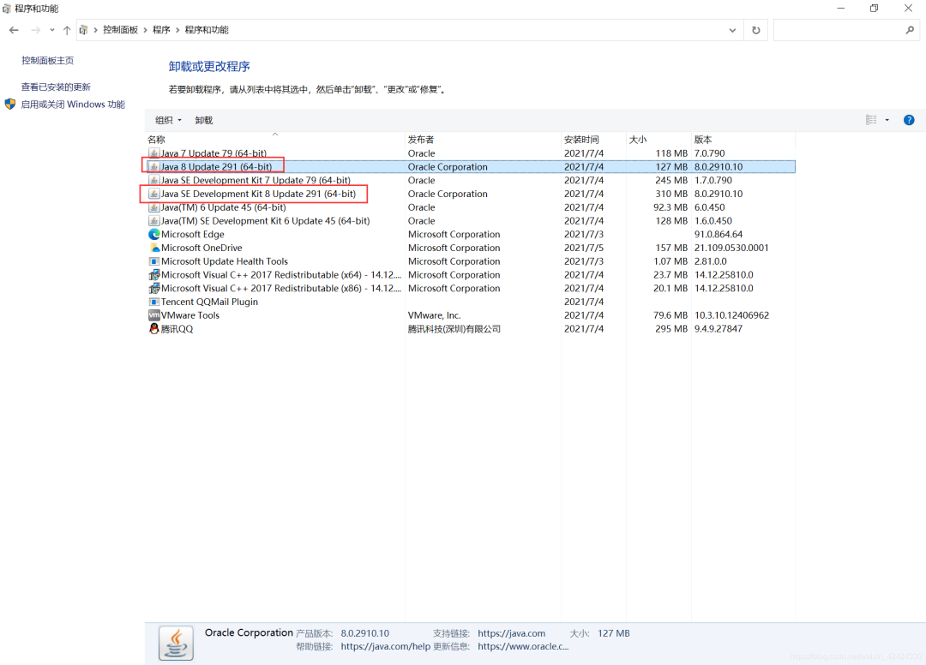Select Microsoft Update Health Tools entry
The width and height of the screenshot is (926, 665).
(225, 261)
